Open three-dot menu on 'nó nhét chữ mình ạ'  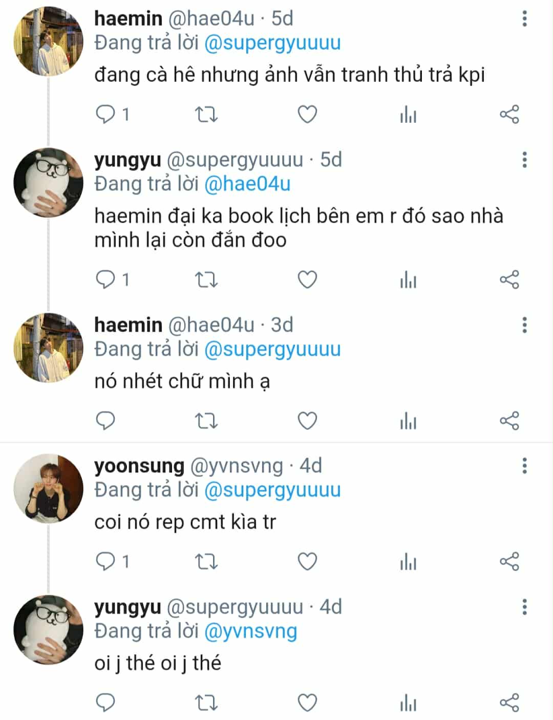tap(524, 325)
